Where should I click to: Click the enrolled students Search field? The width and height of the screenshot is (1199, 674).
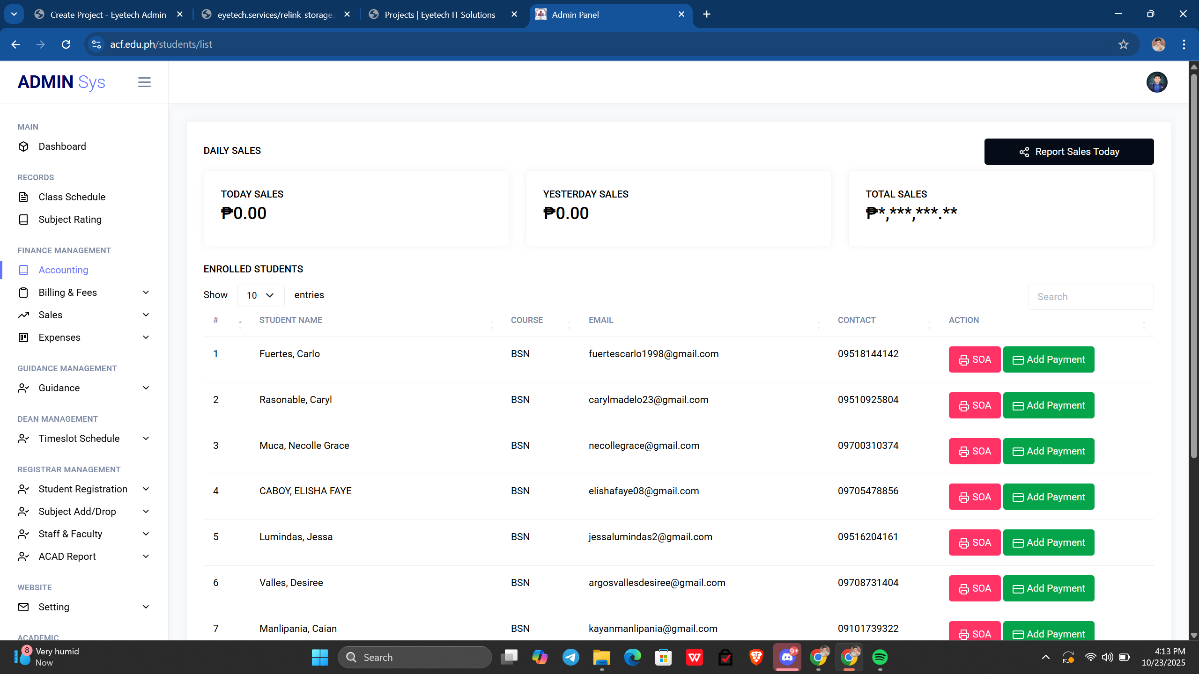click(1090, 297)
